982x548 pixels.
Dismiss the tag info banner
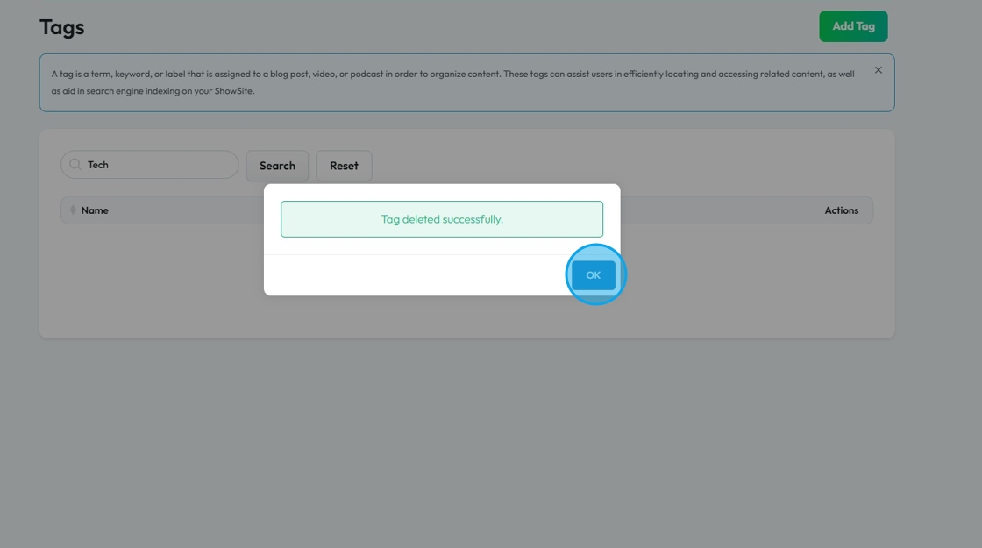pyautogui.click(x=878, y=70)
